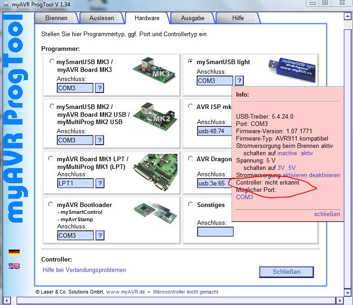
Task: Click the vertical scrollbar down arrow
Action: 348,293
